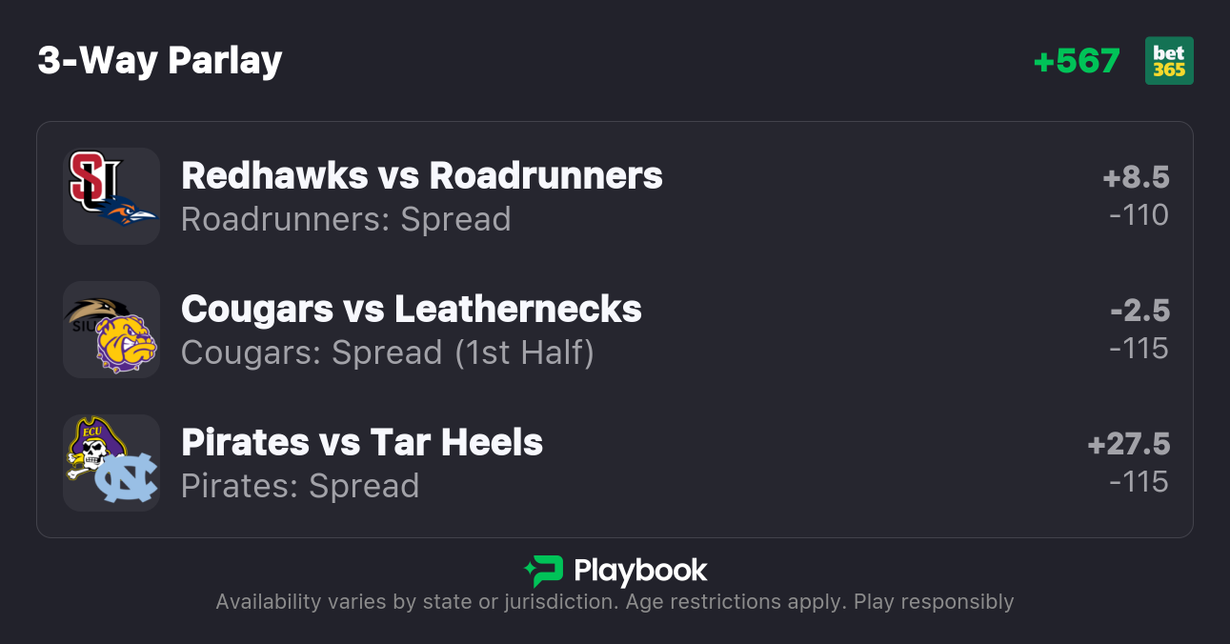
Task: Click the -115 odds for Cougars
Action: pos(1139,349)
